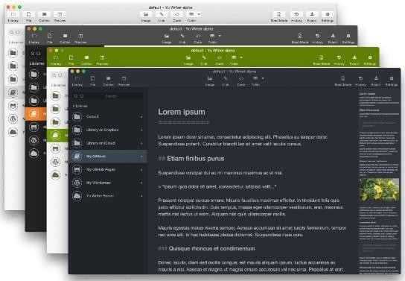
Task: Expand the My Wordpress chevron
Action: coord(141,183)
